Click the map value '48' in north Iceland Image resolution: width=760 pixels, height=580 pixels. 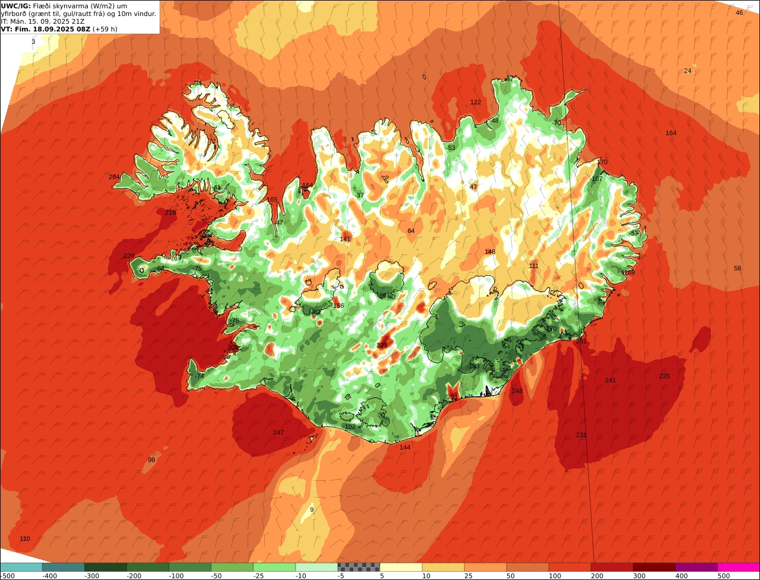coord(495,120)
